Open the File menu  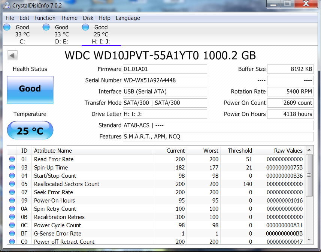10,18
